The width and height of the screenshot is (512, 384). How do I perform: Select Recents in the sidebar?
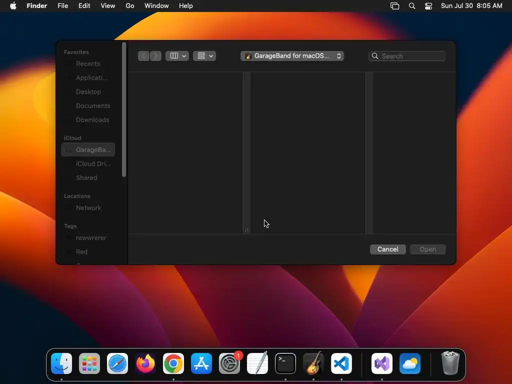(88, 63)
